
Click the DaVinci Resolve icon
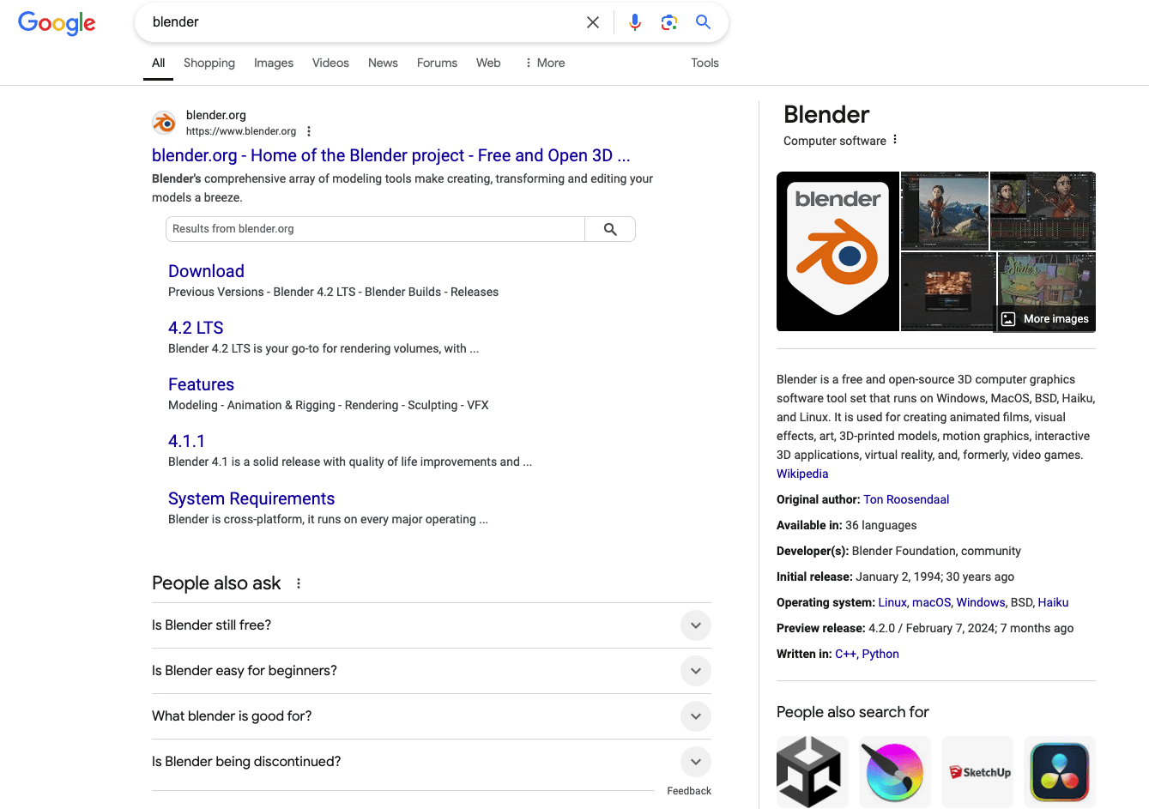[1058, 771]
